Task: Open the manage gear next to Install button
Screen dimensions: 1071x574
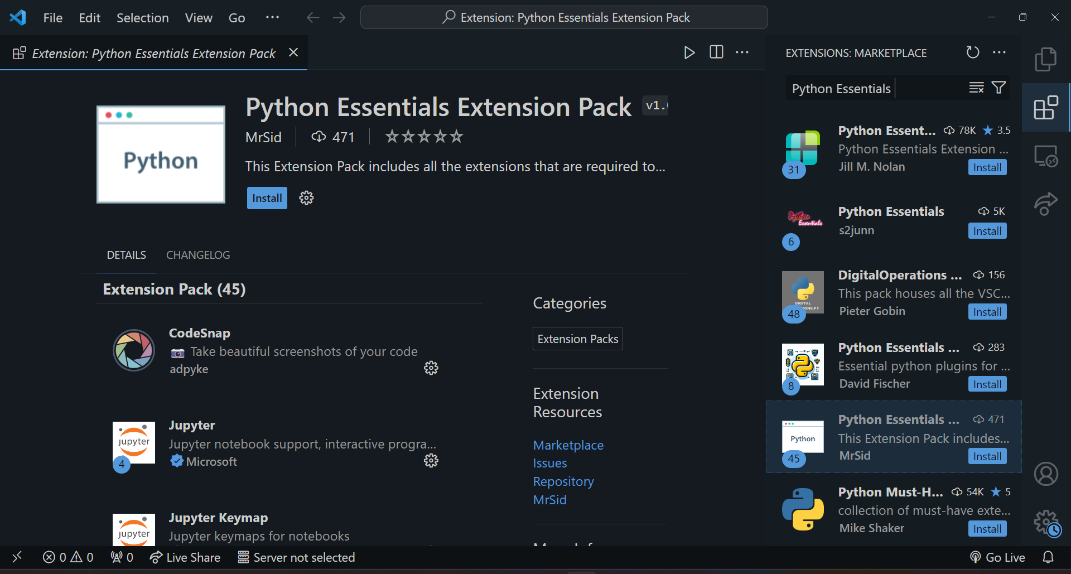Action: 306,198
